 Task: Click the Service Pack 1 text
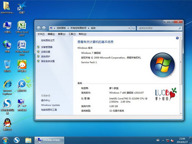(x=89, y=62)
